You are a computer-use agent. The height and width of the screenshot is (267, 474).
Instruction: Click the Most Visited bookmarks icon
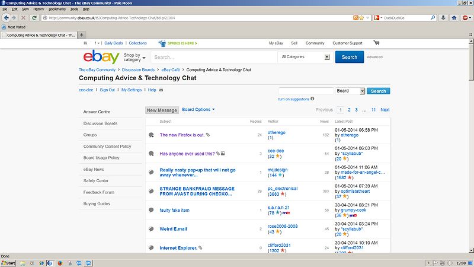click(x=4, y=27)
